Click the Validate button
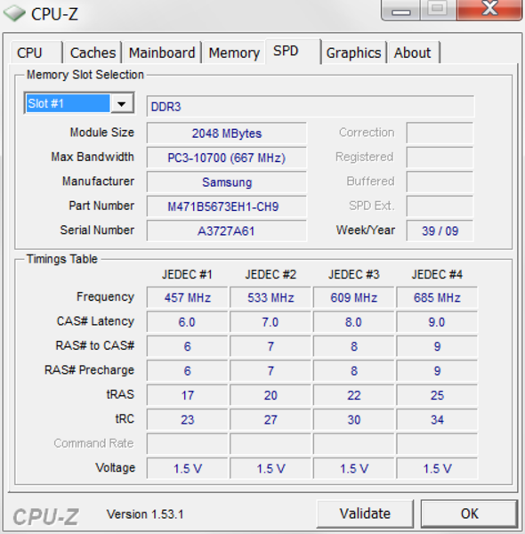 pos(365,514)
